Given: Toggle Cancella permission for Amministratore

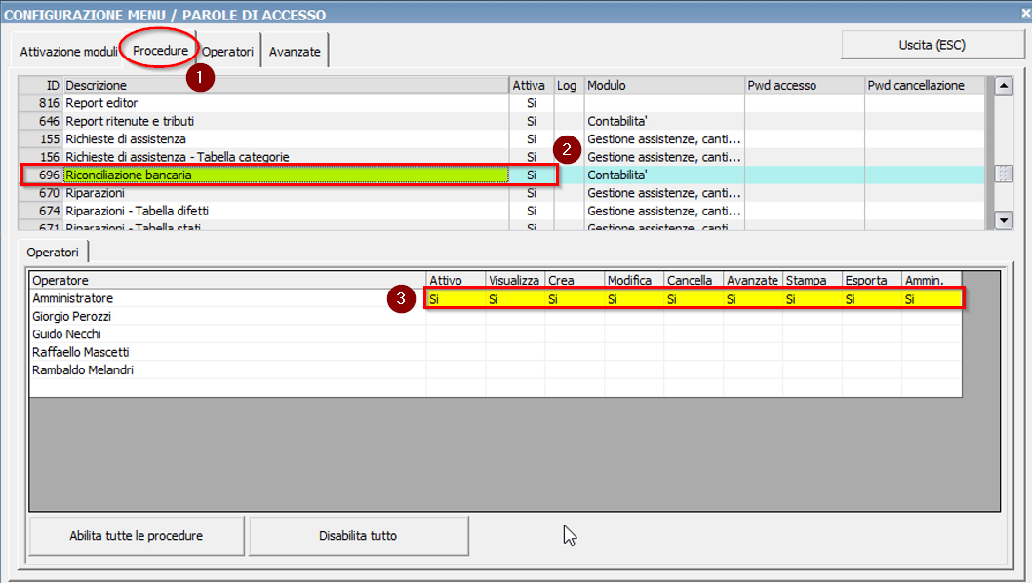Looking at the screenshot, I should [693, 299].
